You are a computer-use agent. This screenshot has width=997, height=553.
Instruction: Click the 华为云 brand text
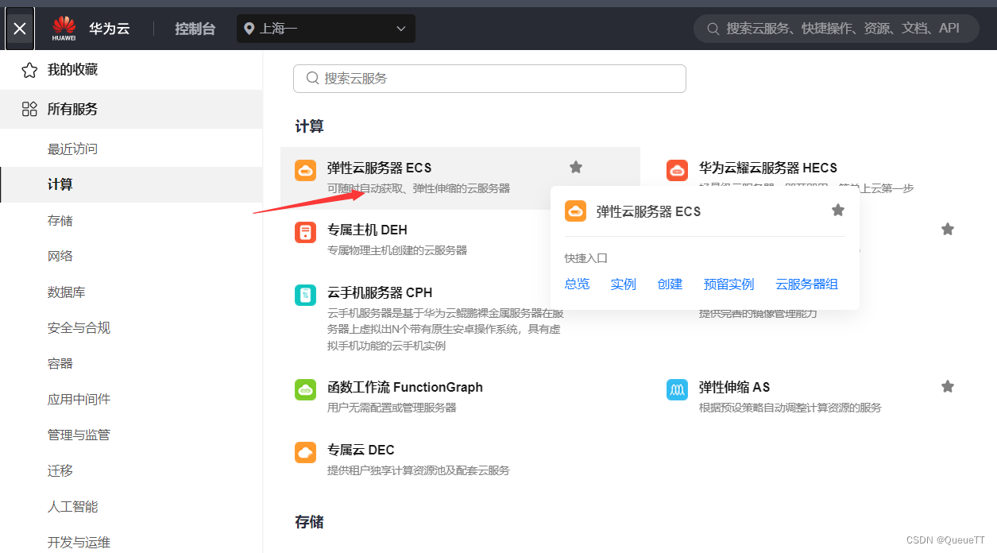pyautogui.click(x=109, y=29)
